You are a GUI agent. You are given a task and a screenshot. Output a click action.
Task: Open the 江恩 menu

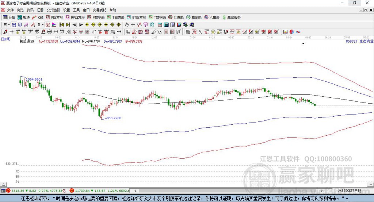click(x=40, y=10)
